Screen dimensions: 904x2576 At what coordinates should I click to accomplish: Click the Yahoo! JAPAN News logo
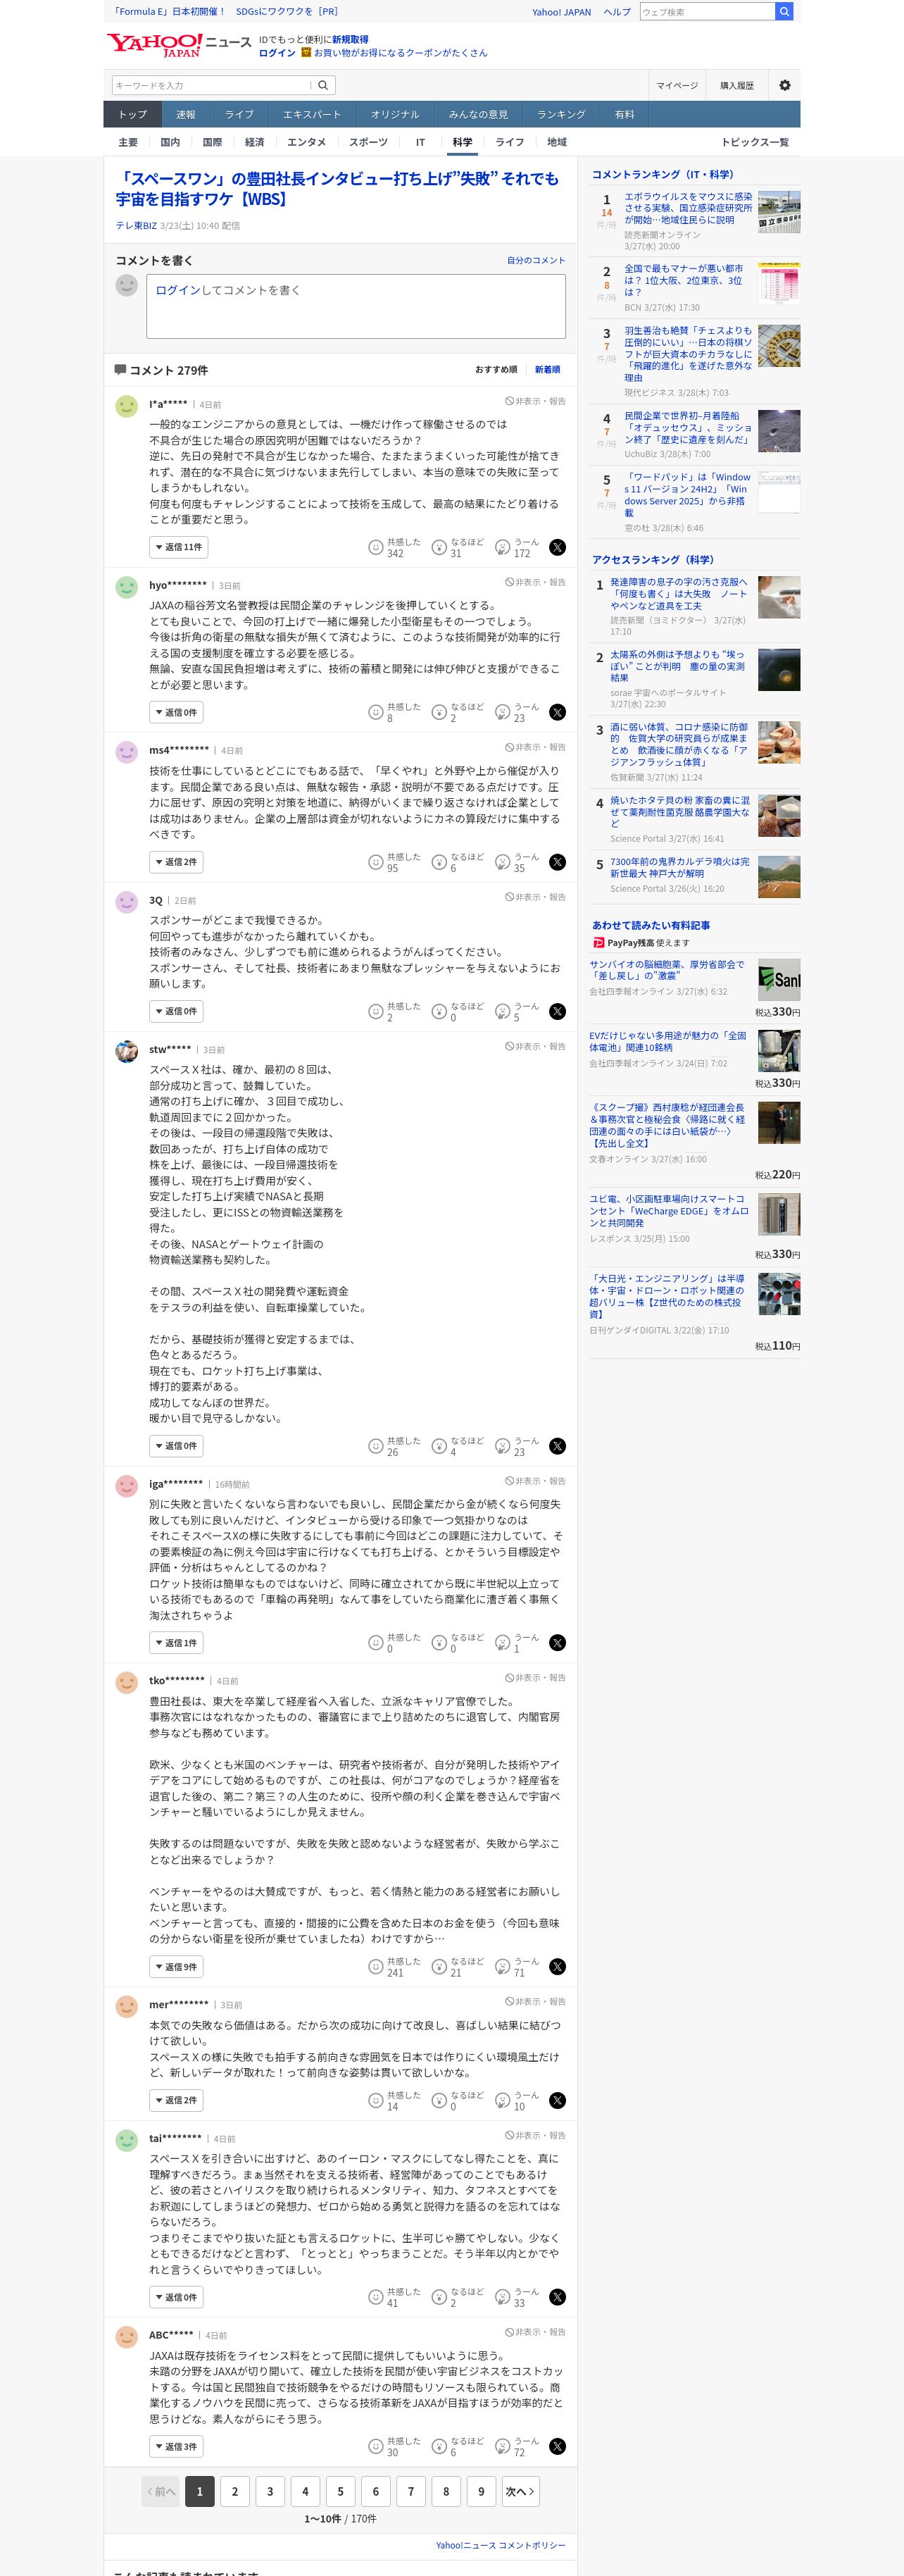pos(179,45)
